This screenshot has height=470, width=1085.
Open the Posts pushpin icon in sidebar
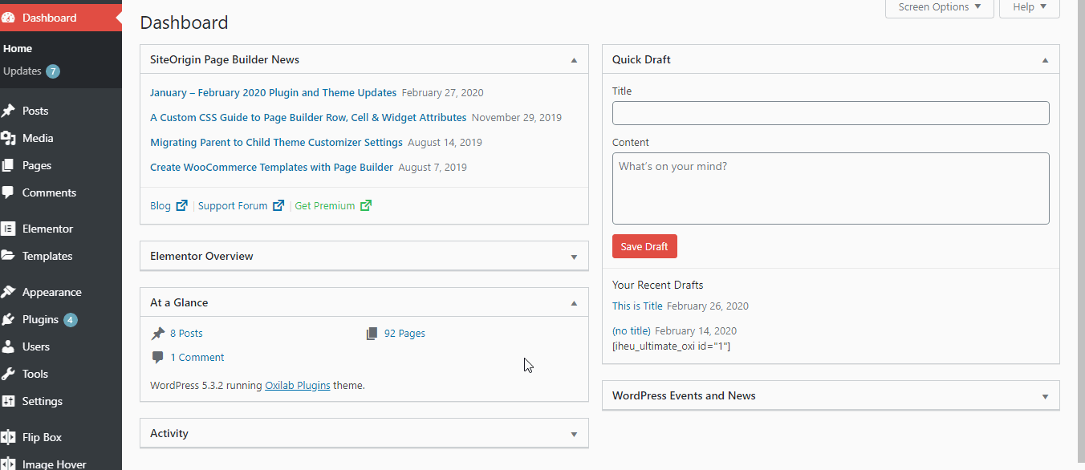tap(8, 111)
